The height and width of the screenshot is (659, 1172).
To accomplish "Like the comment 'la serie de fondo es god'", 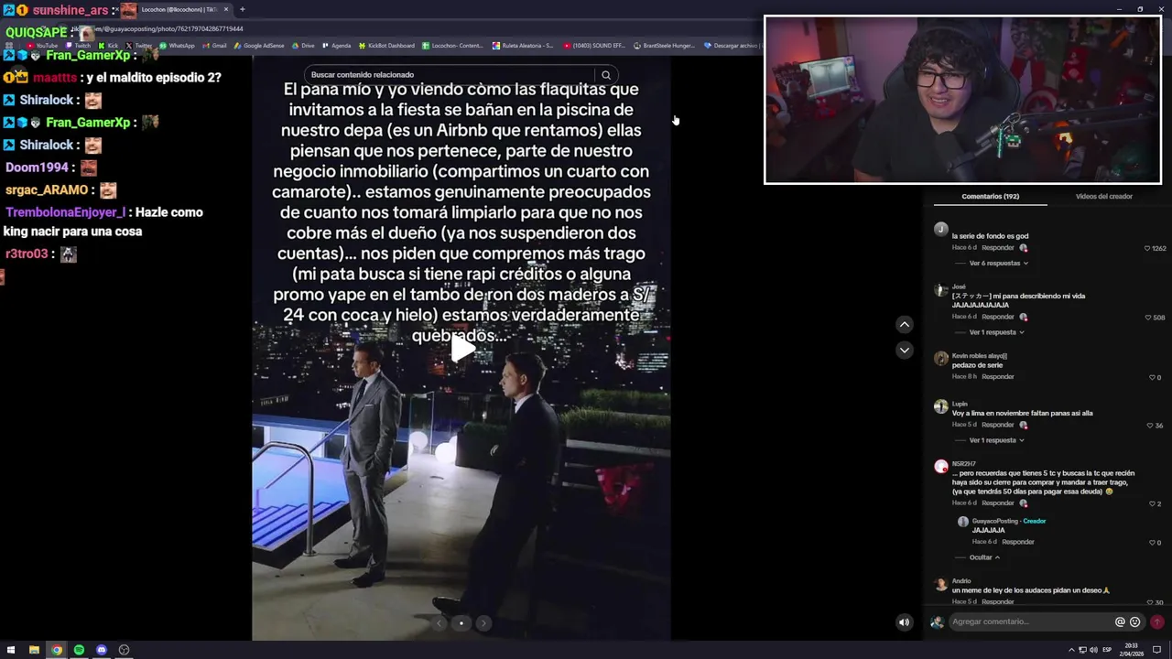I will pos(1147,248).
